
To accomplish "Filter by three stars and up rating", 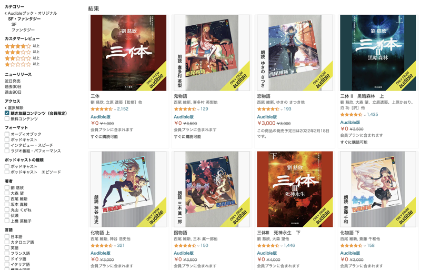I will (22, 52).
